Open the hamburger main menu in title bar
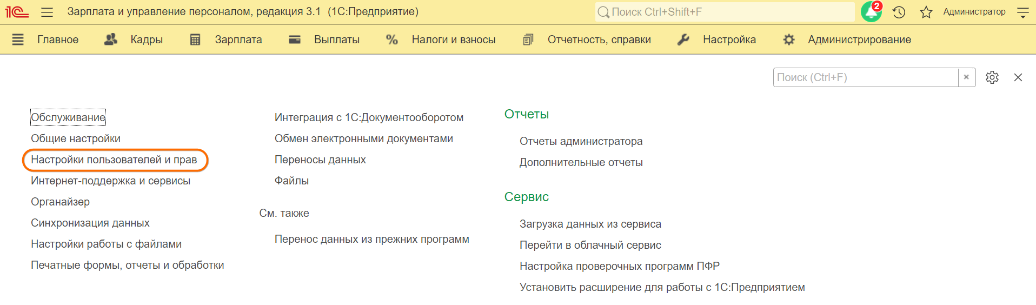The width and height of the screenshot is (1036, 305). [47, 12]
